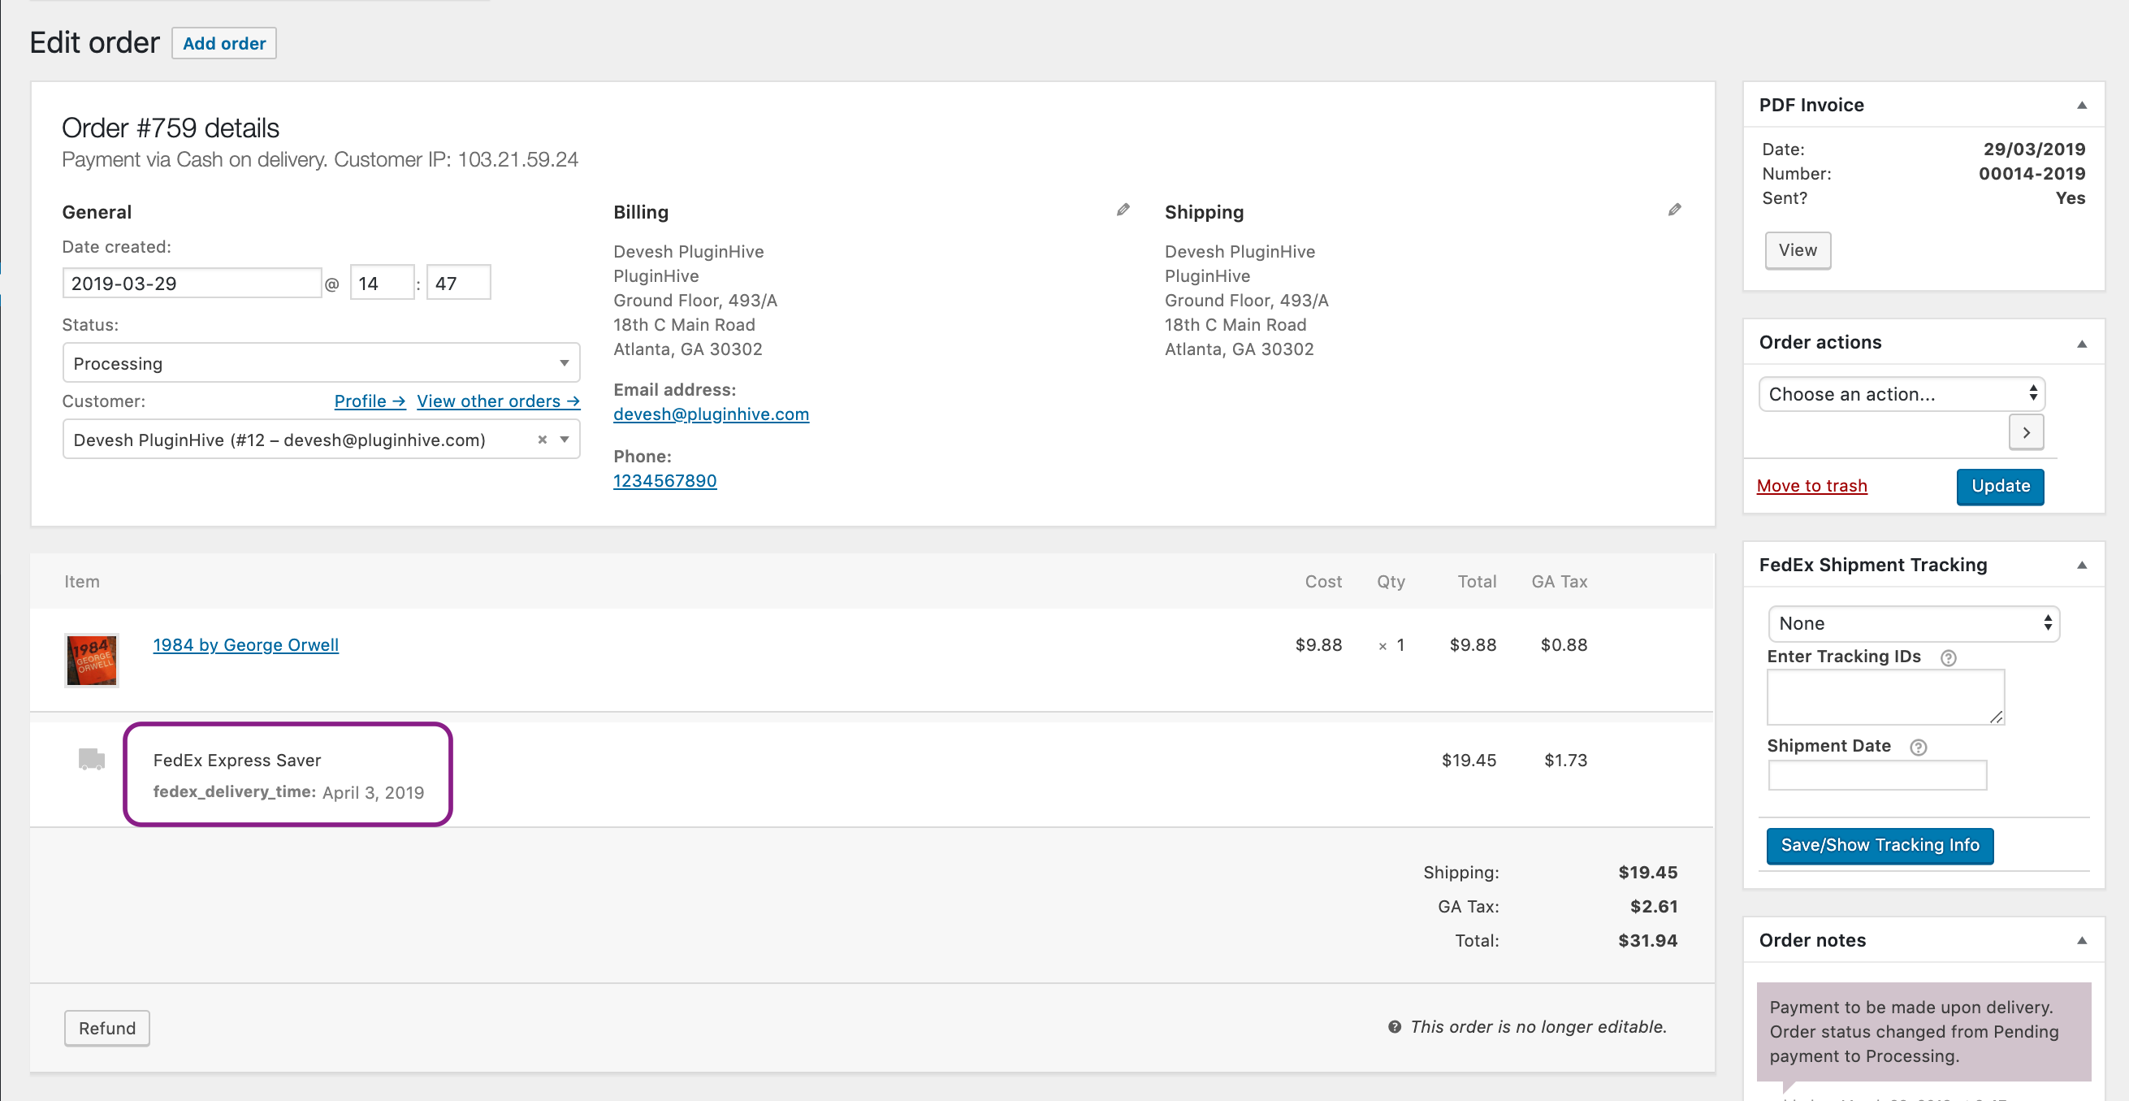The height and width of the screenshot is (1101, 2129).
Task: Click the Add order menu button
Action: point(223,42)
